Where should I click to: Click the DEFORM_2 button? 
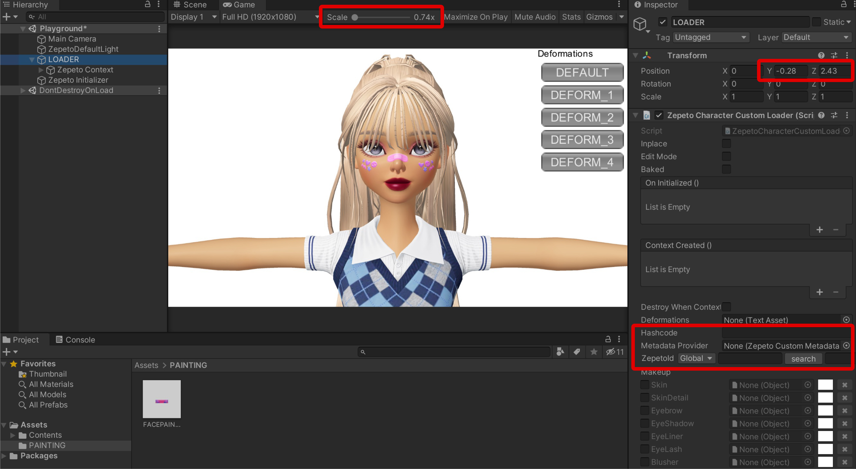(x=582, y=117)
